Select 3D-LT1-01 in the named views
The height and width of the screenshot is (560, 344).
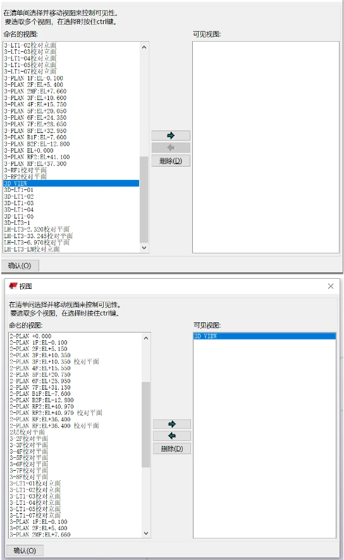pos(19,190)
